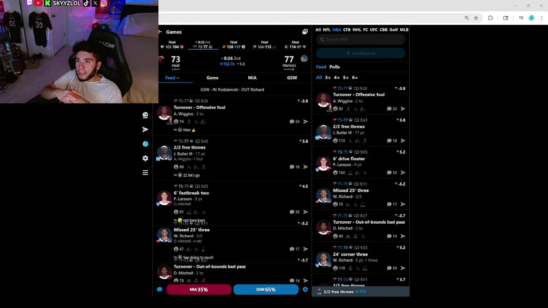Share the P. Larsson fastbreak two play
The image size is (548, 308).
[306, 212]
